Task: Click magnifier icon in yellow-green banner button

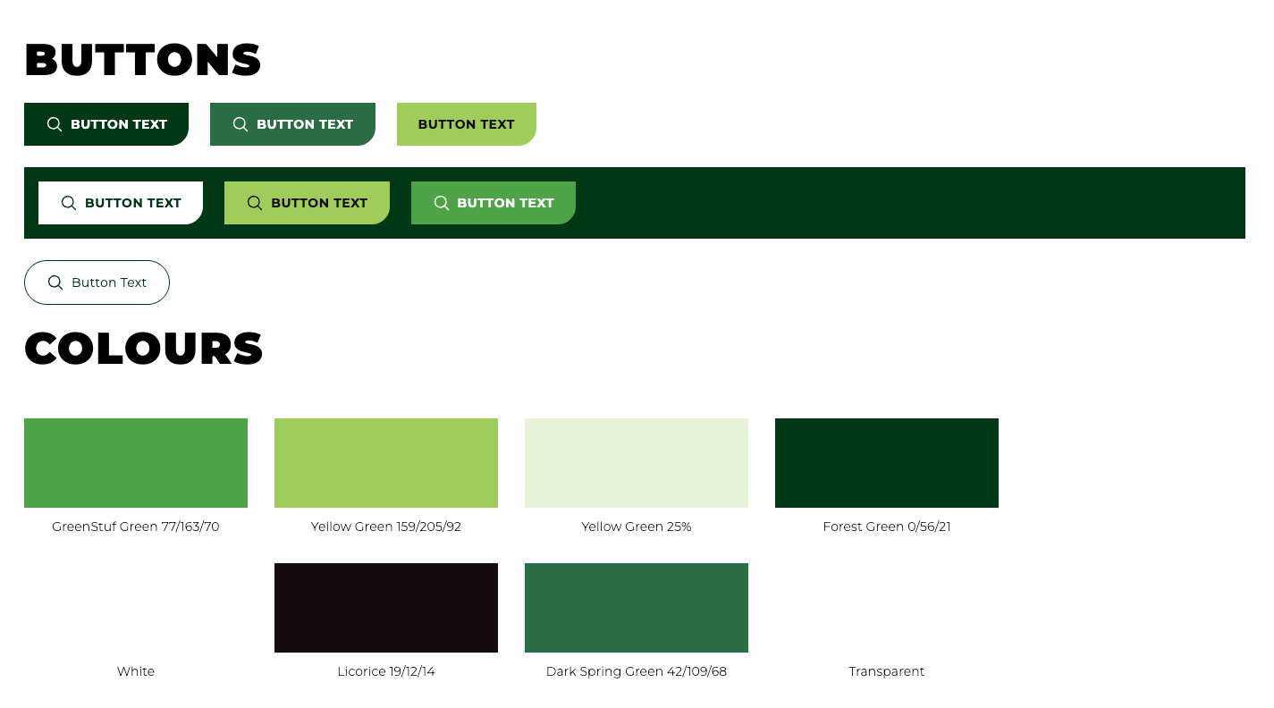Action: tap(255, 203)
